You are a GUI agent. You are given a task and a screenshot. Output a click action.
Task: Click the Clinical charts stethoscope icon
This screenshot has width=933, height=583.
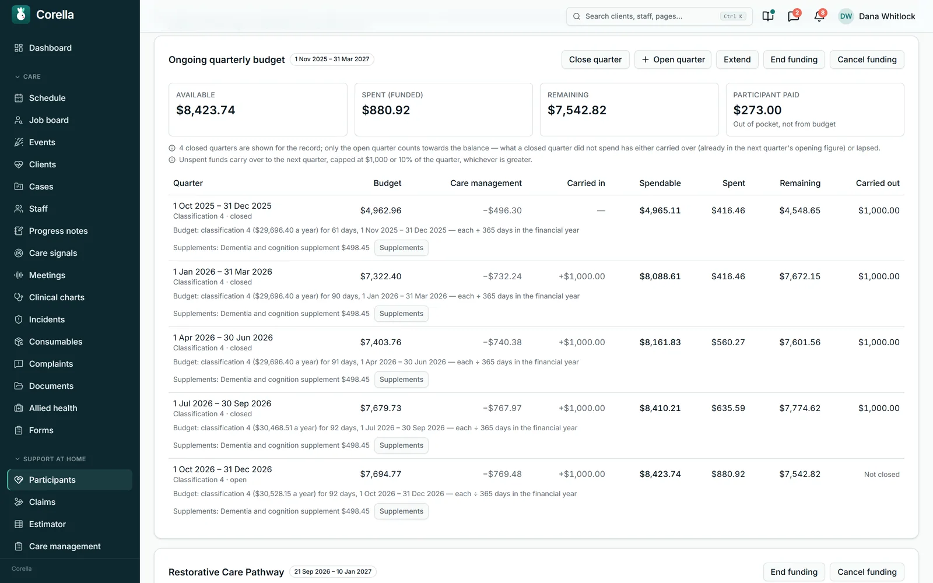point(19,297)
